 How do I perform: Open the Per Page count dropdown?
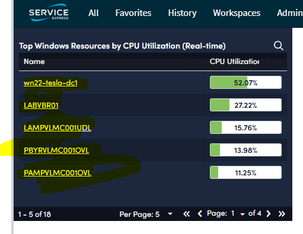point(170,214)
